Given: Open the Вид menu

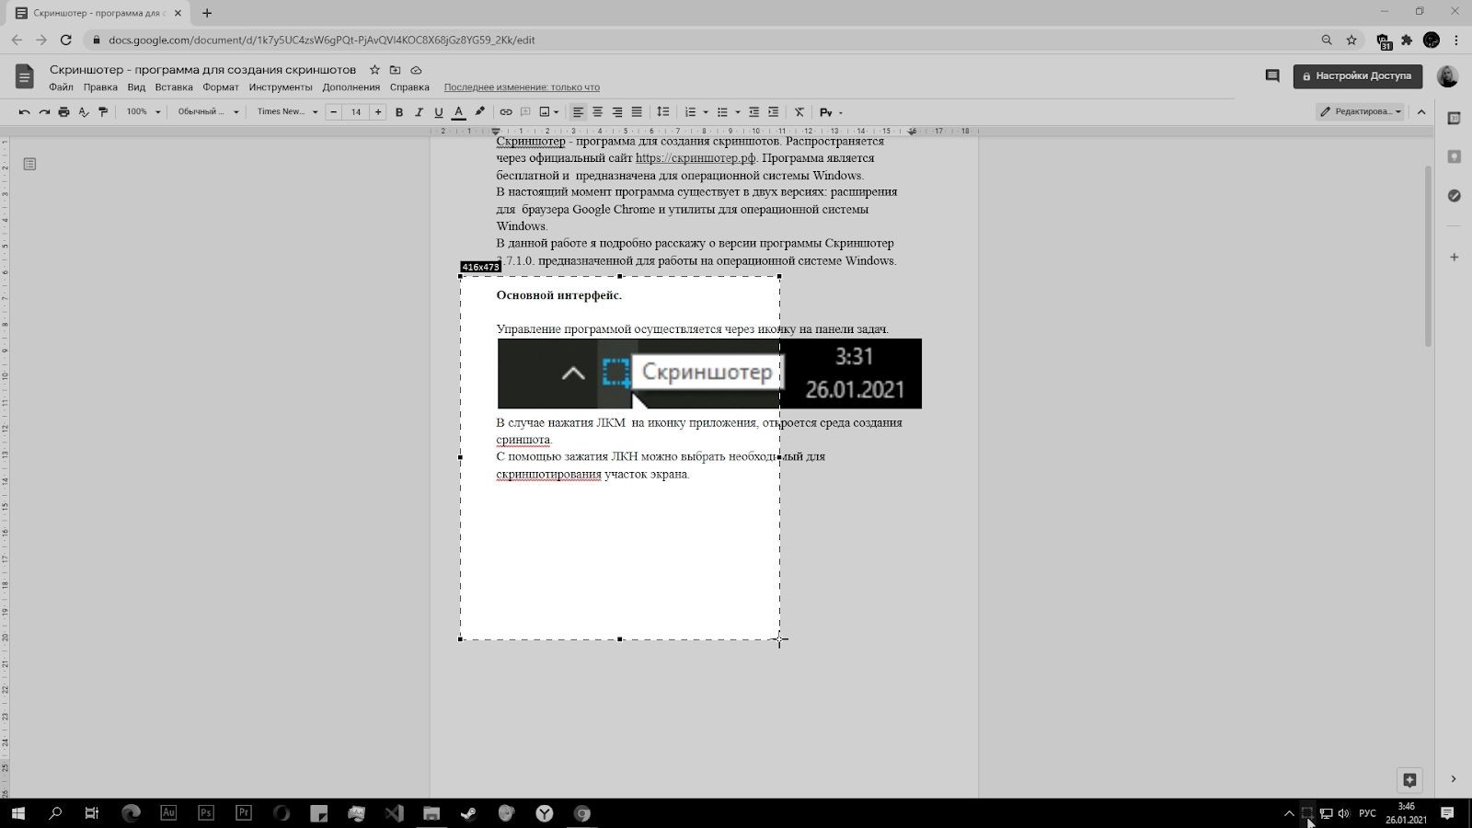Looking at the screenshot, I should click(136, 87).
